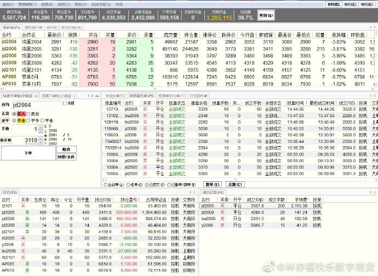Image resolution: width=378 pixels, height=276 pixels.
Task: Open the 系统(F) menu
Action: click(x=8, y=4)
